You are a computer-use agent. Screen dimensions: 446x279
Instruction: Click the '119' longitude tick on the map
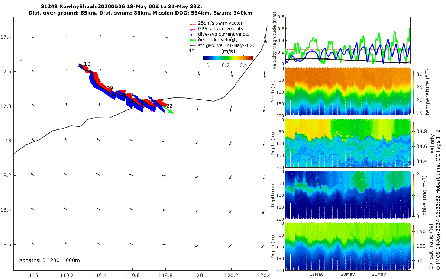[x=34, y=276]
